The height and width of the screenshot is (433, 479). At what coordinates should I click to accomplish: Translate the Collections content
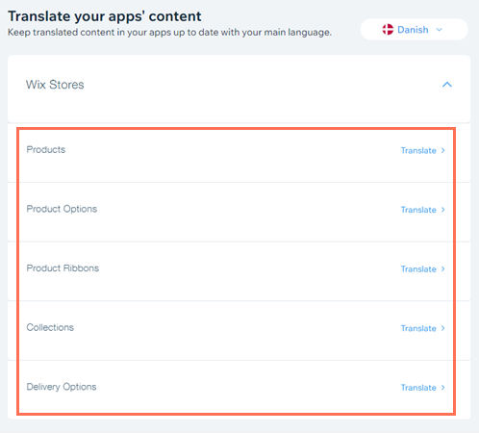point(418,328)
